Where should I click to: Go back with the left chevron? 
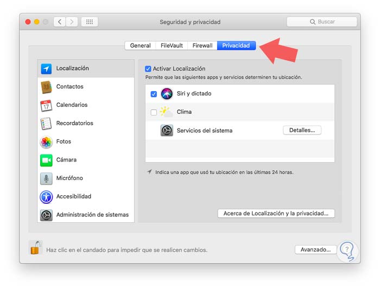pyautogui.click(x=60, y=22)
